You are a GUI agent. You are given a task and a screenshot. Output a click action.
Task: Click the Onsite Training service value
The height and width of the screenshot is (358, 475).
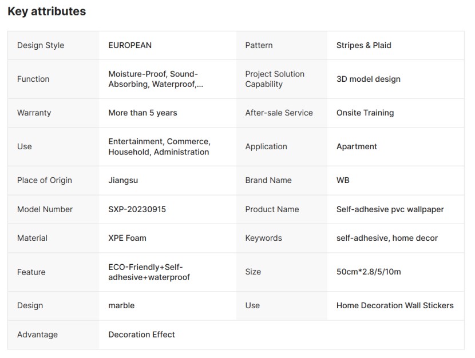(x=365, y=113)
